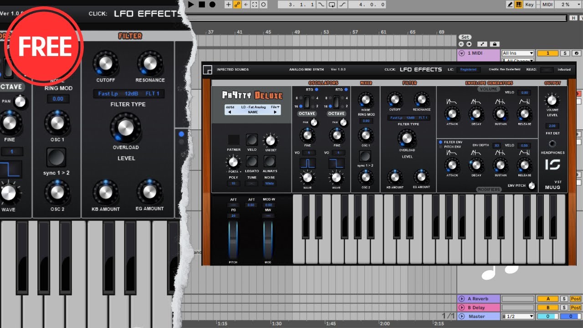Click the Session Record circle icon
The width and height of the screenshot is (583, 328).
264,5
